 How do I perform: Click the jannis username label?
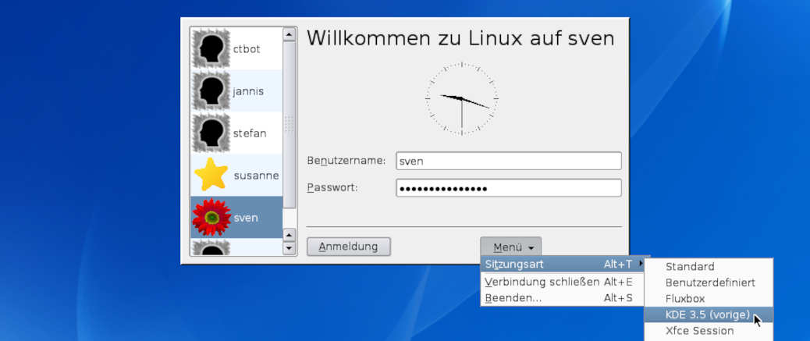248,91
